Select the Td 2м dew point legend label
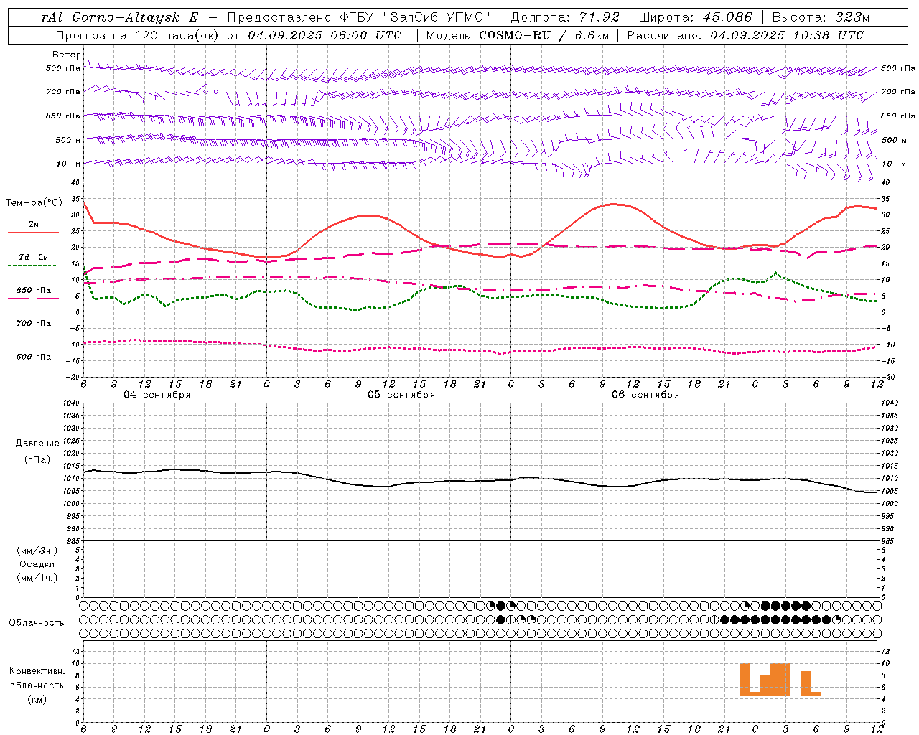The width and height of the screenshot is (919, 735). (34, 257)
